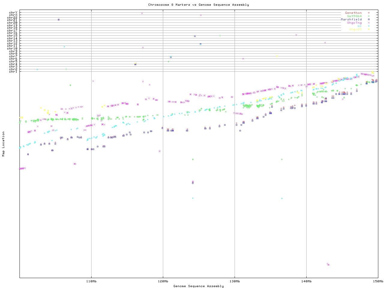Click the 110Mb x-axis tick label
This screenshot has width=384, height=288.
click(91, 281)
